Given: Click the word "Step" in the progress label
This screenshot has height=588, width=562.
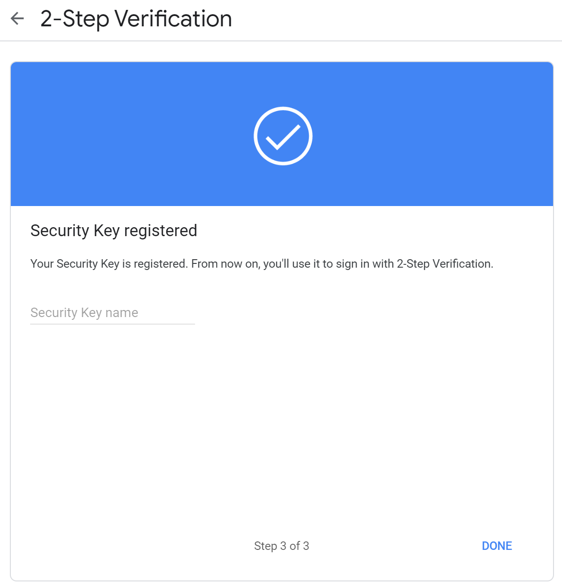Looking at the screenshot, I should pos(265,546).
